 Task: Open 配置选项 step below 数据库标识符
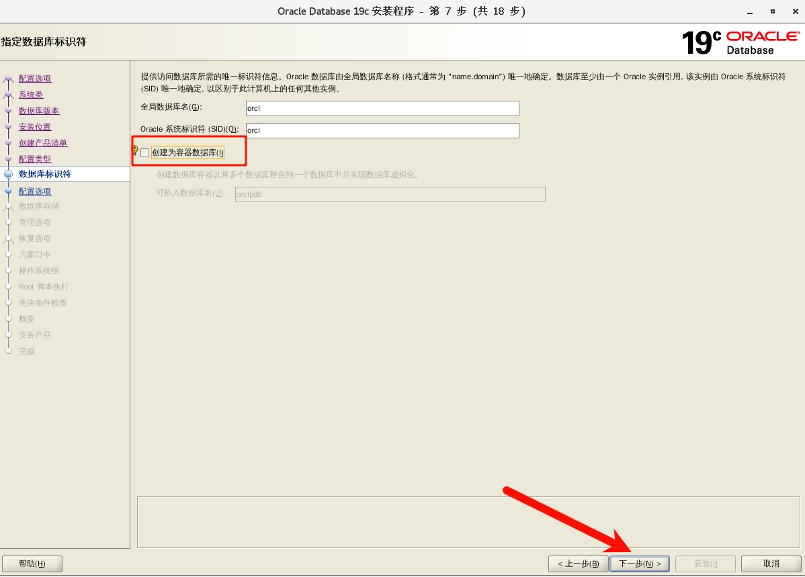click(35, 191)
